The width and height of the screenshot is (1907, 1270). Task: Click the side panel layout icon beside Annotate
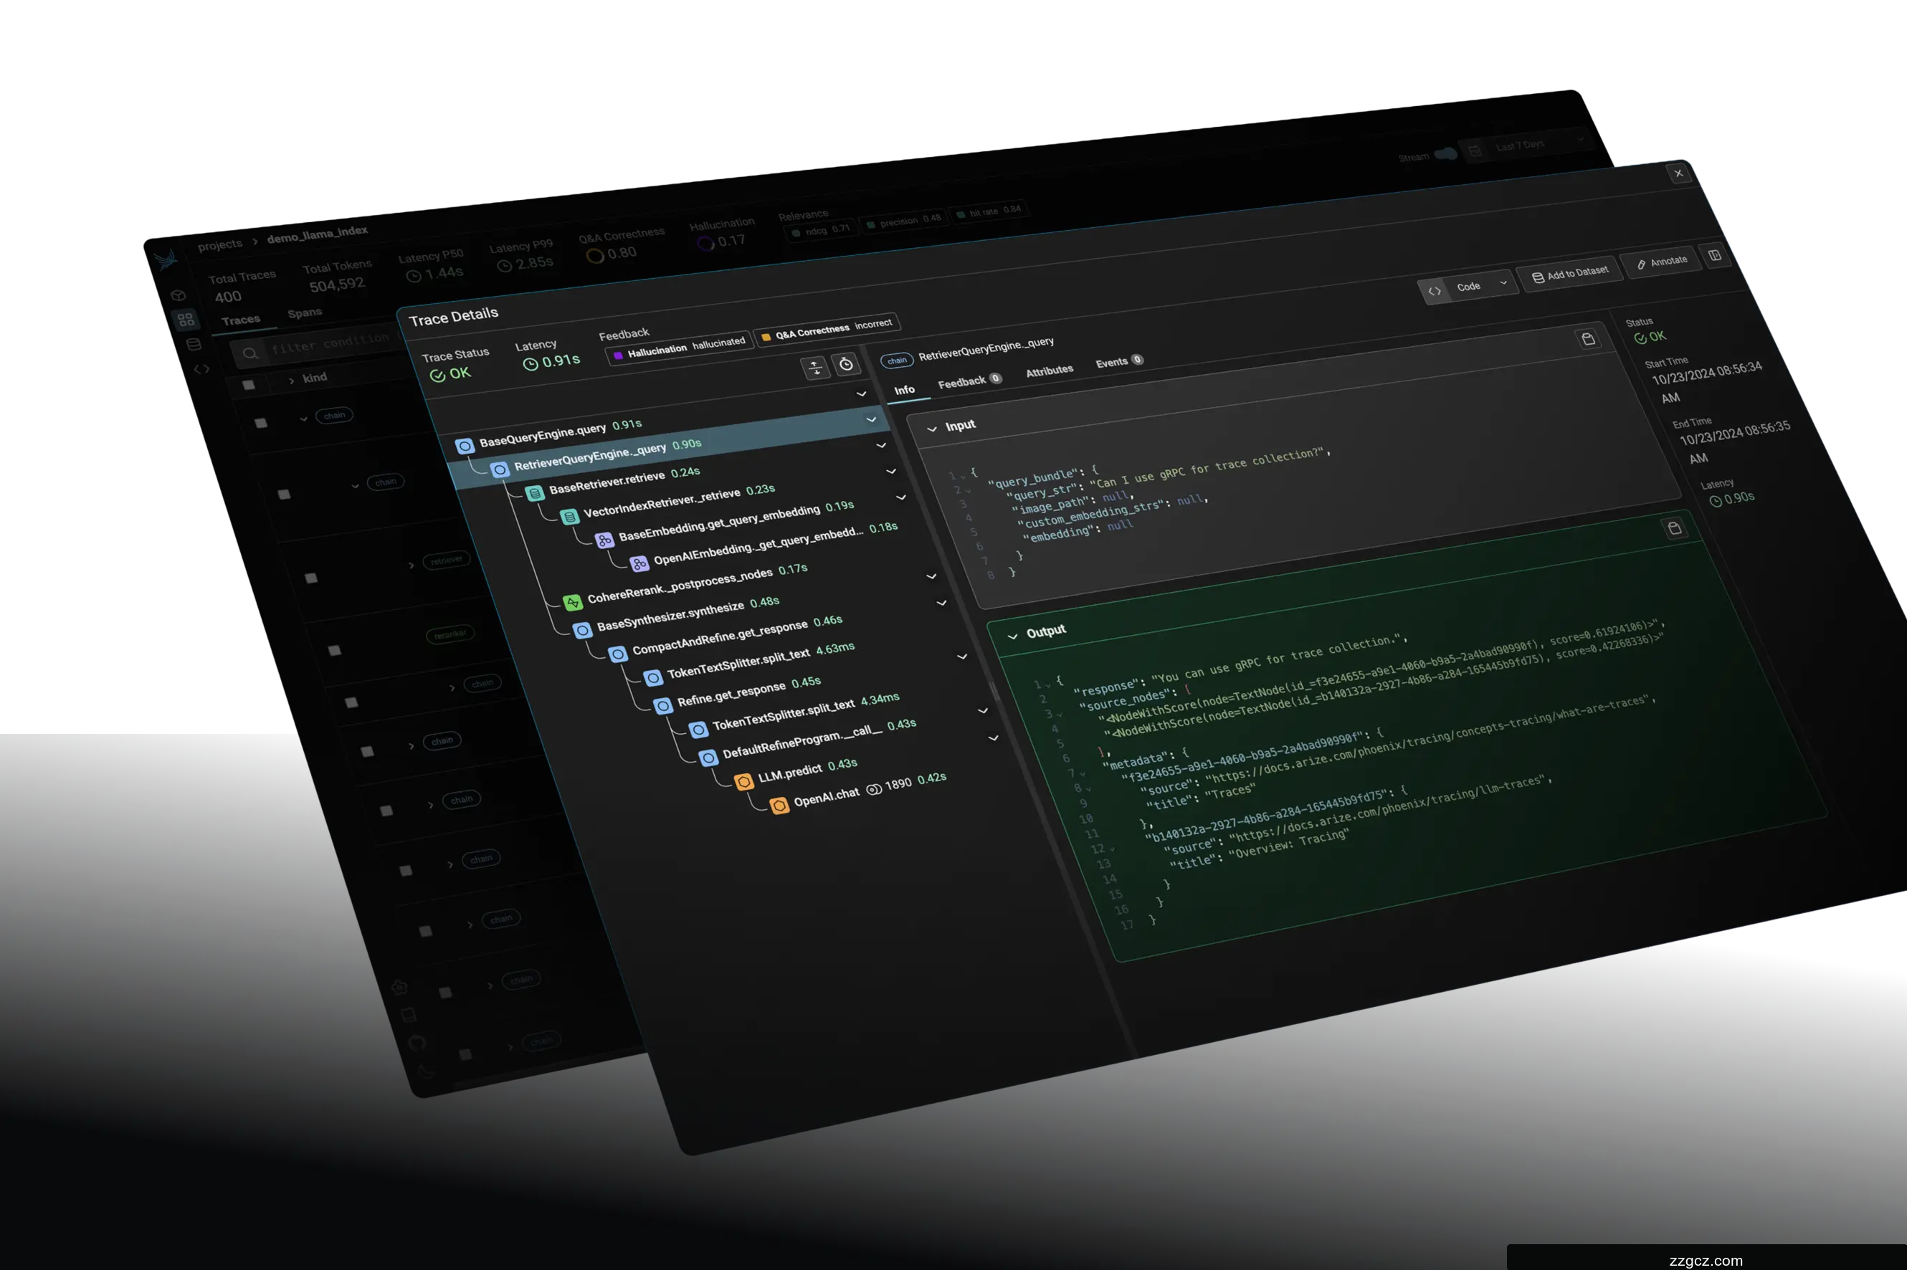pos(1714,255)
